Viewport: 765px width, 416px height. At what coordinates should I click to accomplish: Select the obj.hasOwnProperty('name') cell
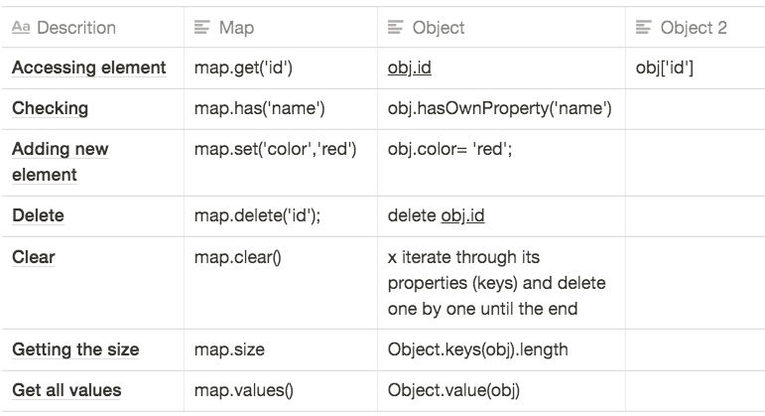499,108
